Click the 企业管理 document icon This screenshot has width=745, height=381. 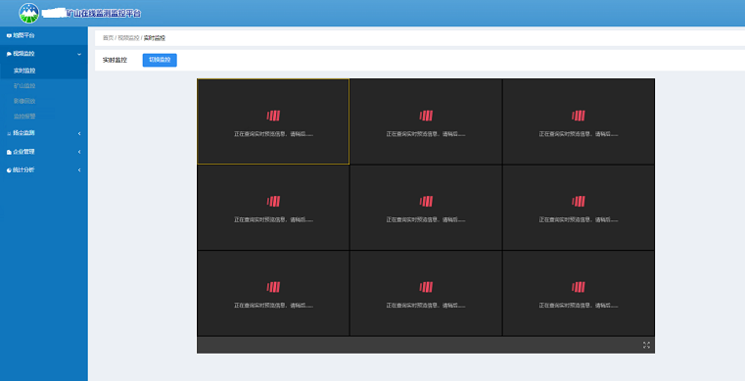[x=9, y=152]
